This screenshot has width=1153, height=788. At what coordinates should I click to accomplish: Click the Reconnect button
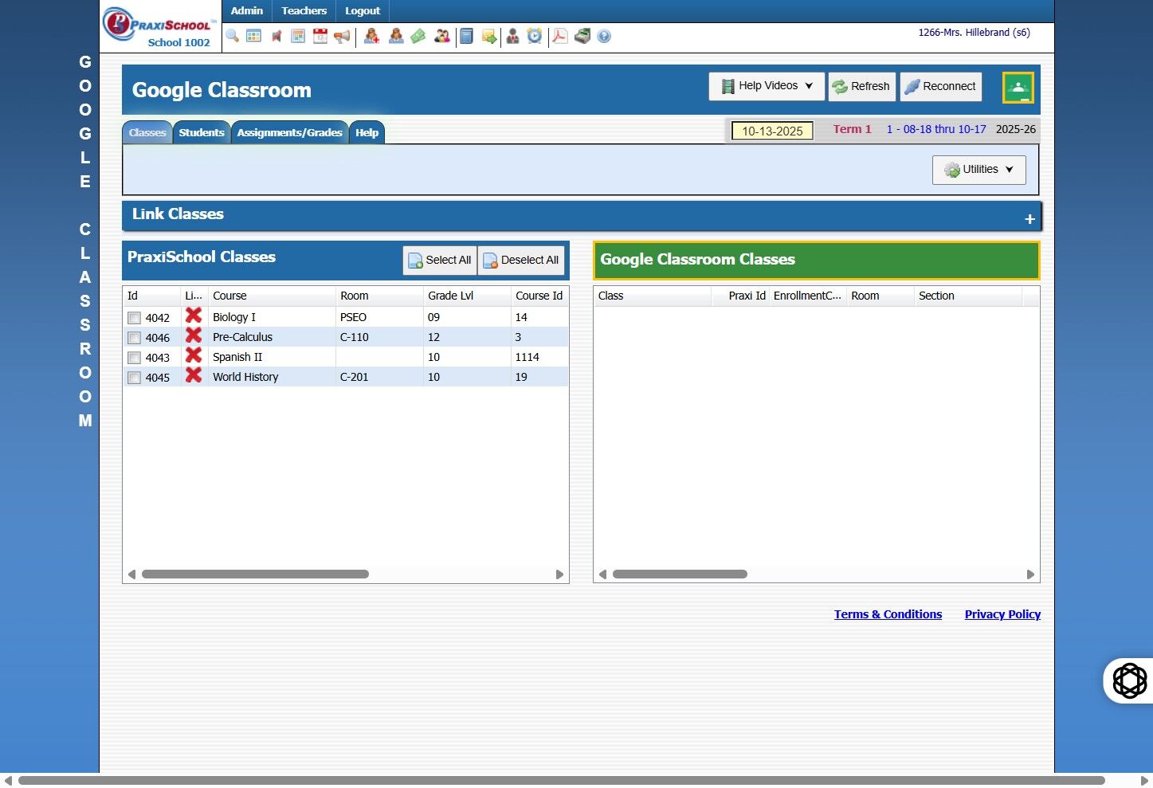tap(941, 86)
